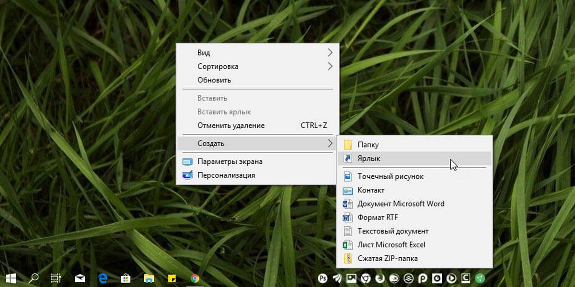Image resolution: width=575 pixels, height=287 pixels.
Task: Expand the Создать submenu arrow
Action: click(x=330, y=143)
